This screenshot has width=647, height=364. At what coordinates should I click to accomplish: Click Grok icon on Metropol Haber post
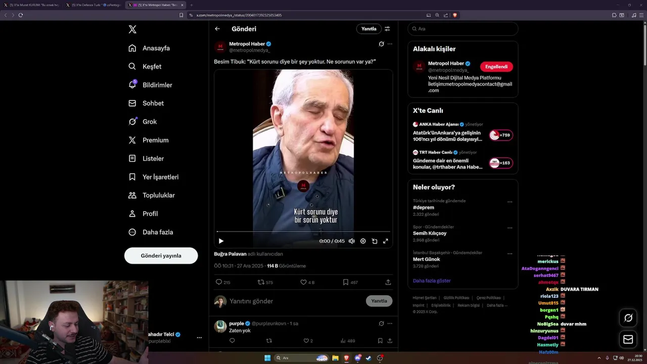point(382,44)
